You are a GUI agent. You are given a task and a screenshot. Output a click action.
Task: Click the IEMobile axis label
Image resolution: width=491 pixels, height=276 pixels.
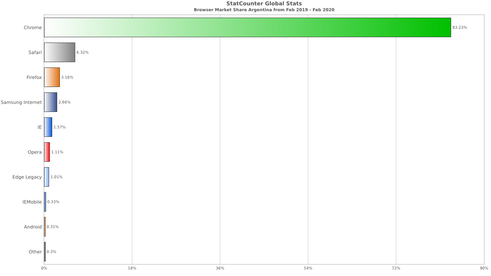click(x=32, y=202)
